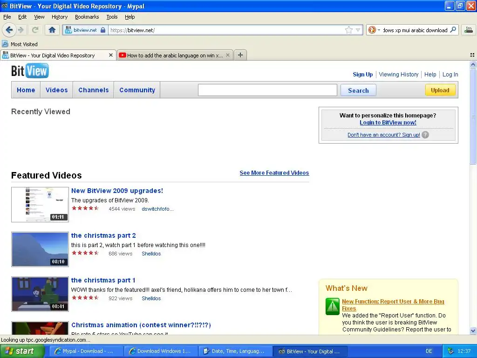The image size is (477, 358).
Task: Open the Videos section
Action: click(56, 90)
